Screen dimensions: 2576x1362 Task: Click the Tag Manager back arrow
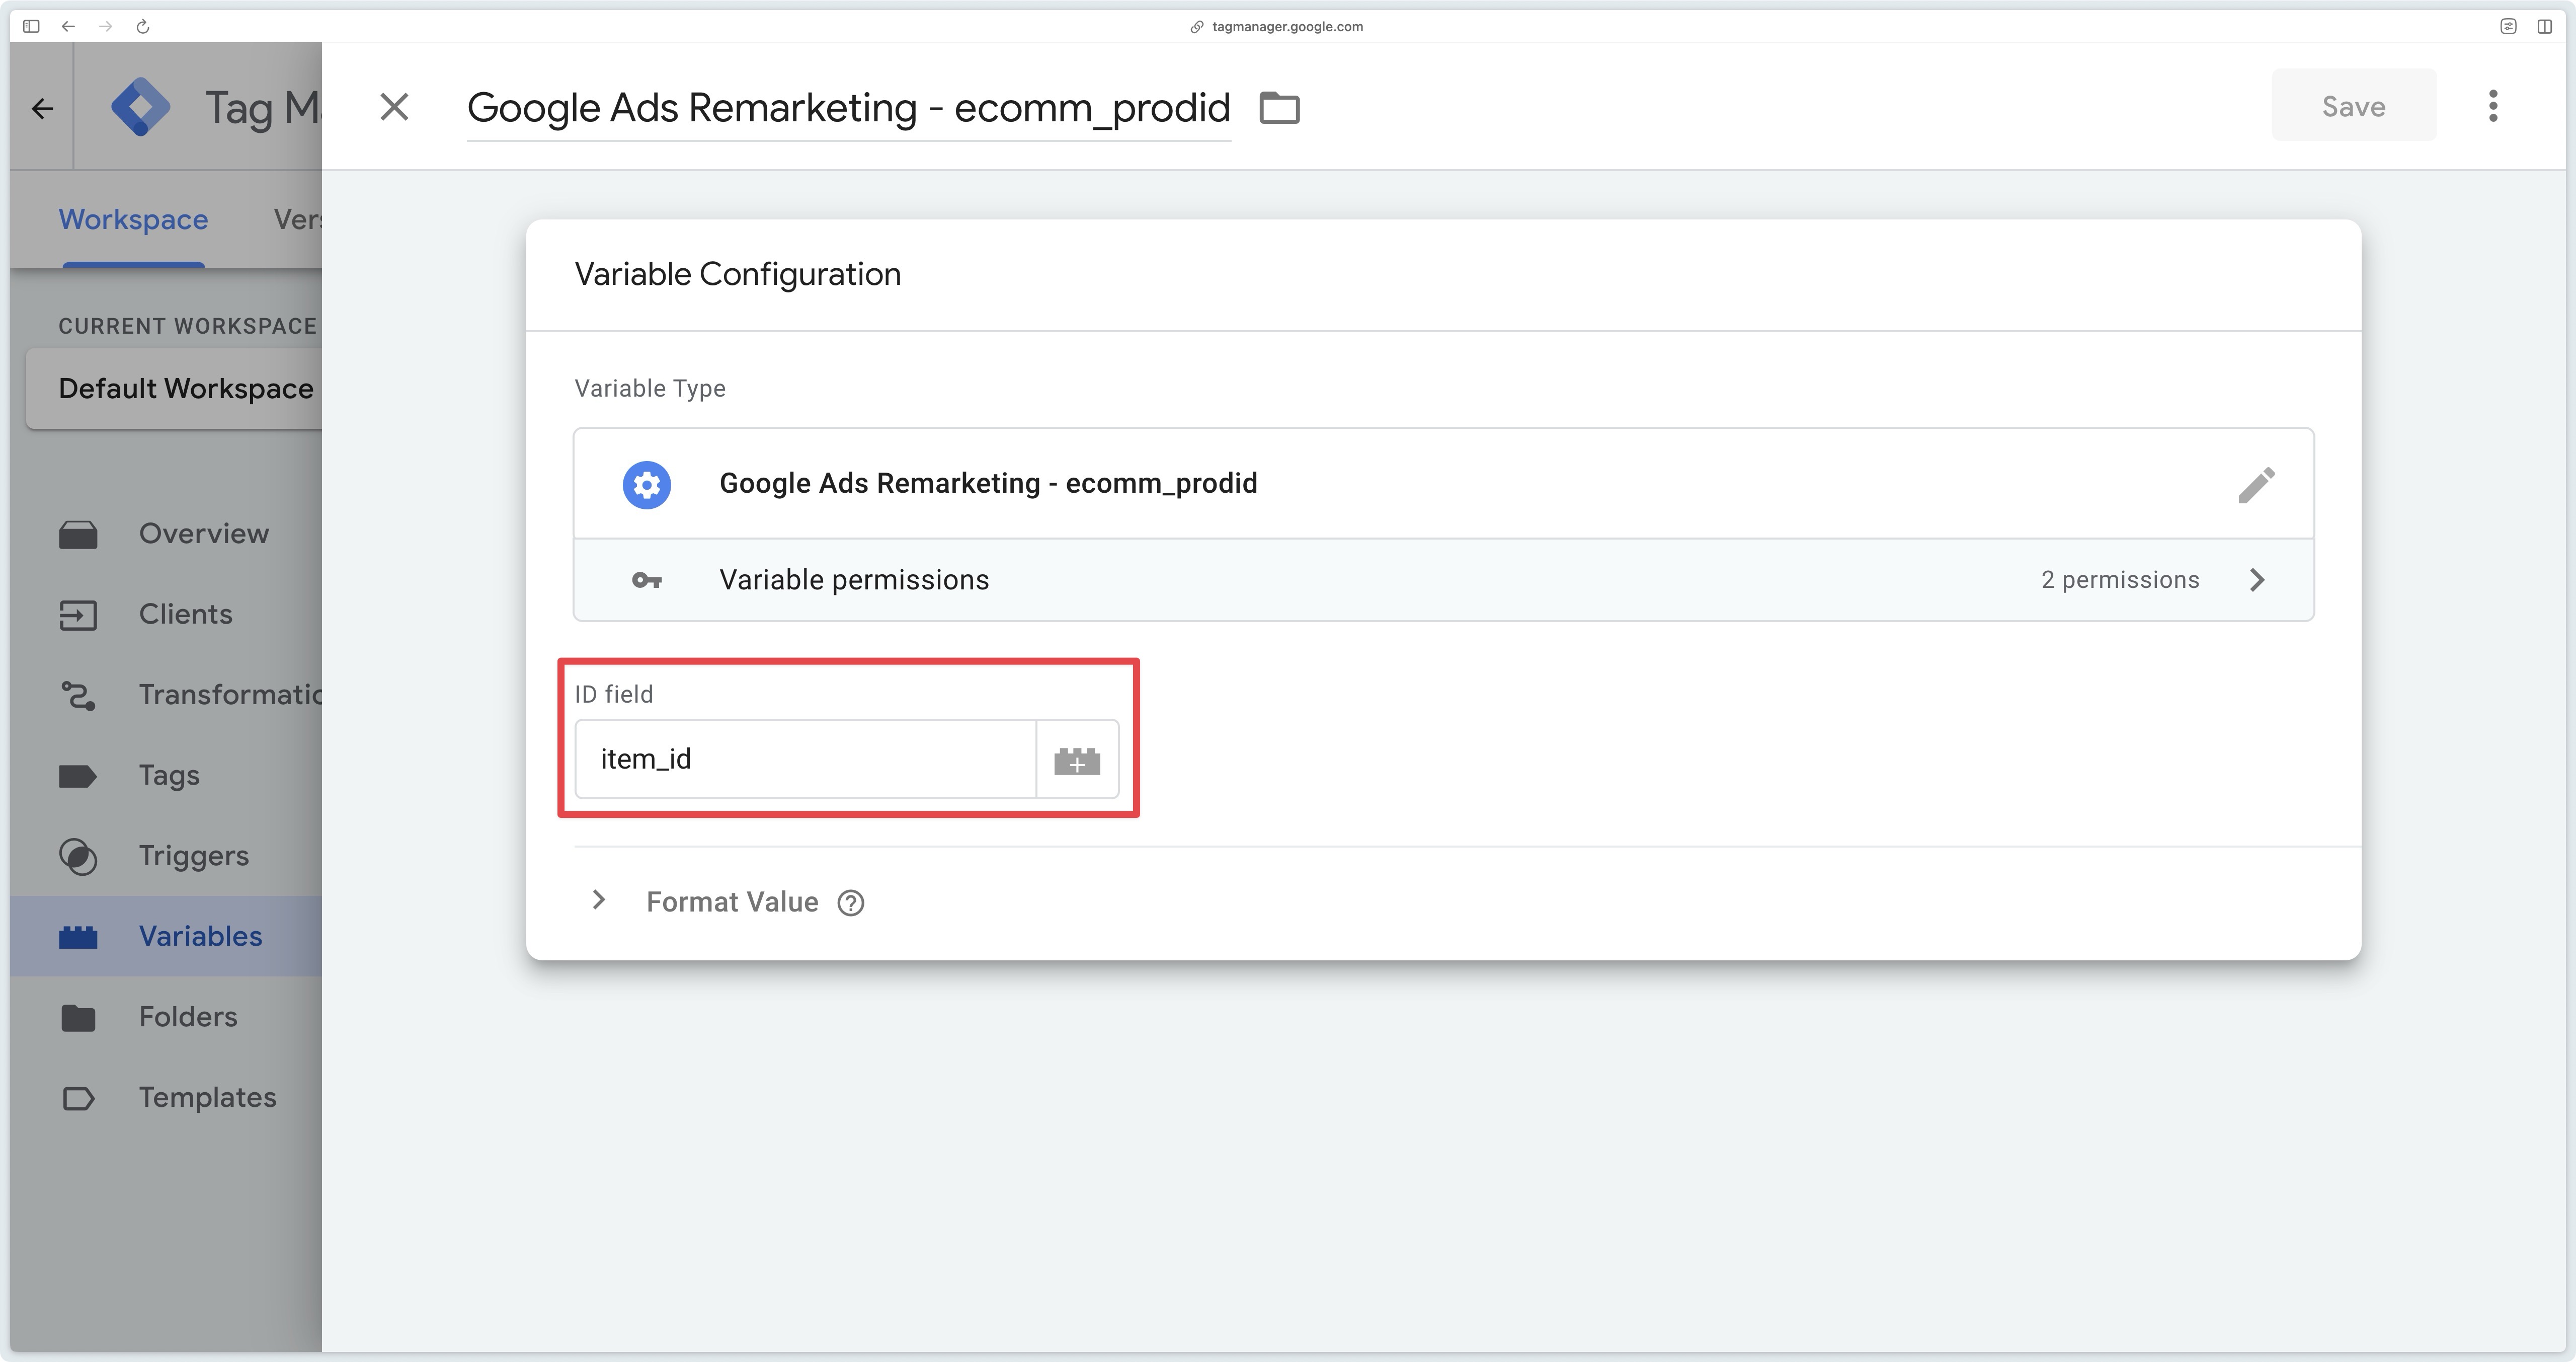pos(42,108)
